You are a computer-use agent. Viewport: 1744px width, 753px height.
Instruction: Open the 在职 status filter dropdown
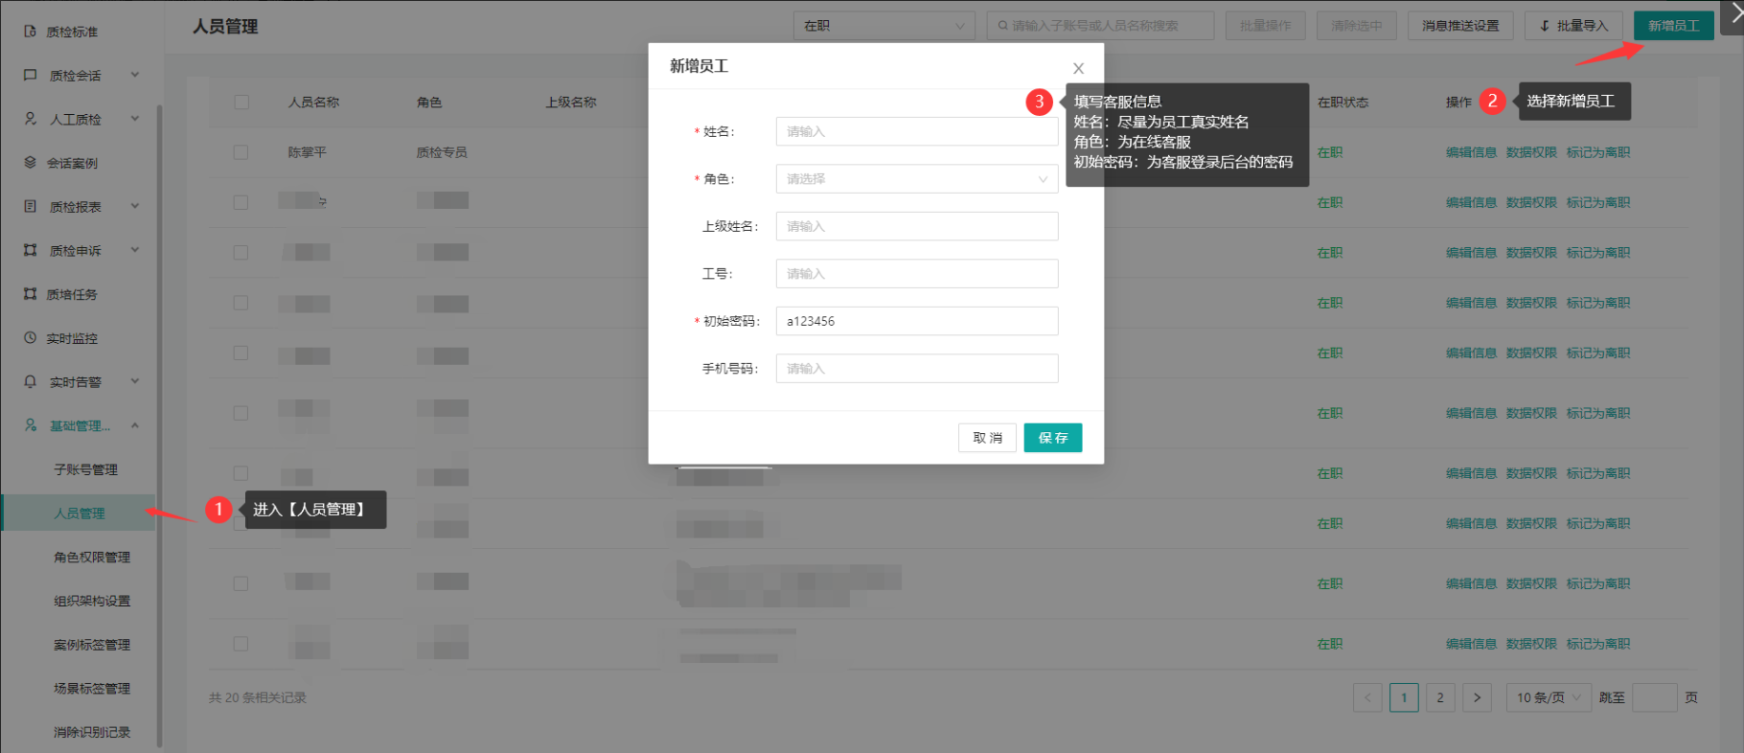pyautogui.click(x=883, y=26)
